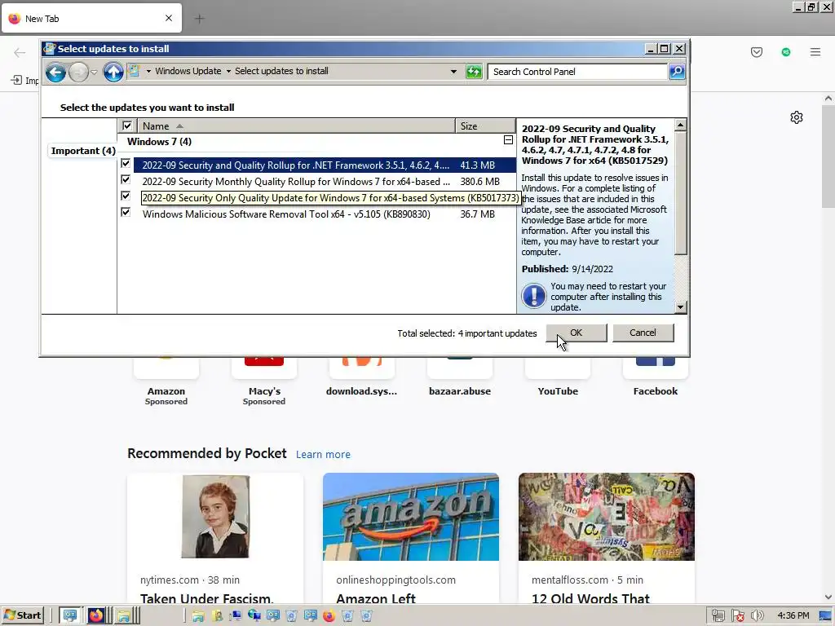Viewport: 835px width, 626px height.
Task: Click the Start button
Action: [22, 615]
